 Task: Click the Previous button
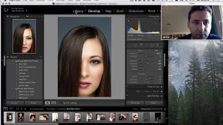click(x=135, y=103)
